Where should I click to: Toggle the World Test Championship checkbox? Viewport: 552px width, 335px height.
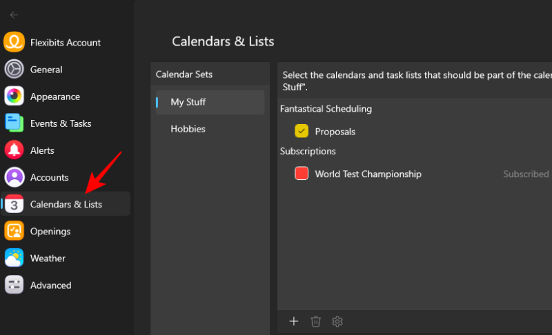pyautogui.click(x=302, y=174)
